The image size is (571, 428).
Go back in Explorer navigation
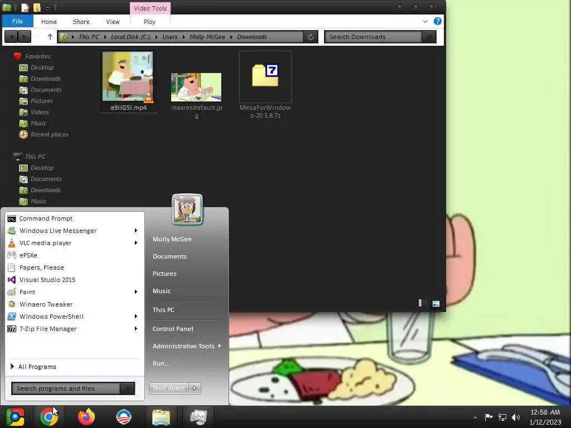point(11,37)
